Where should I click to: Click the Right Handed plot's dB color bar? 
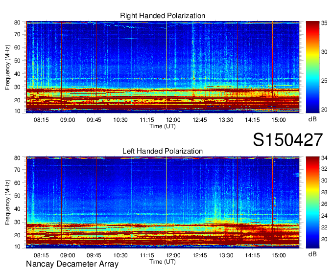click(312, 67)
